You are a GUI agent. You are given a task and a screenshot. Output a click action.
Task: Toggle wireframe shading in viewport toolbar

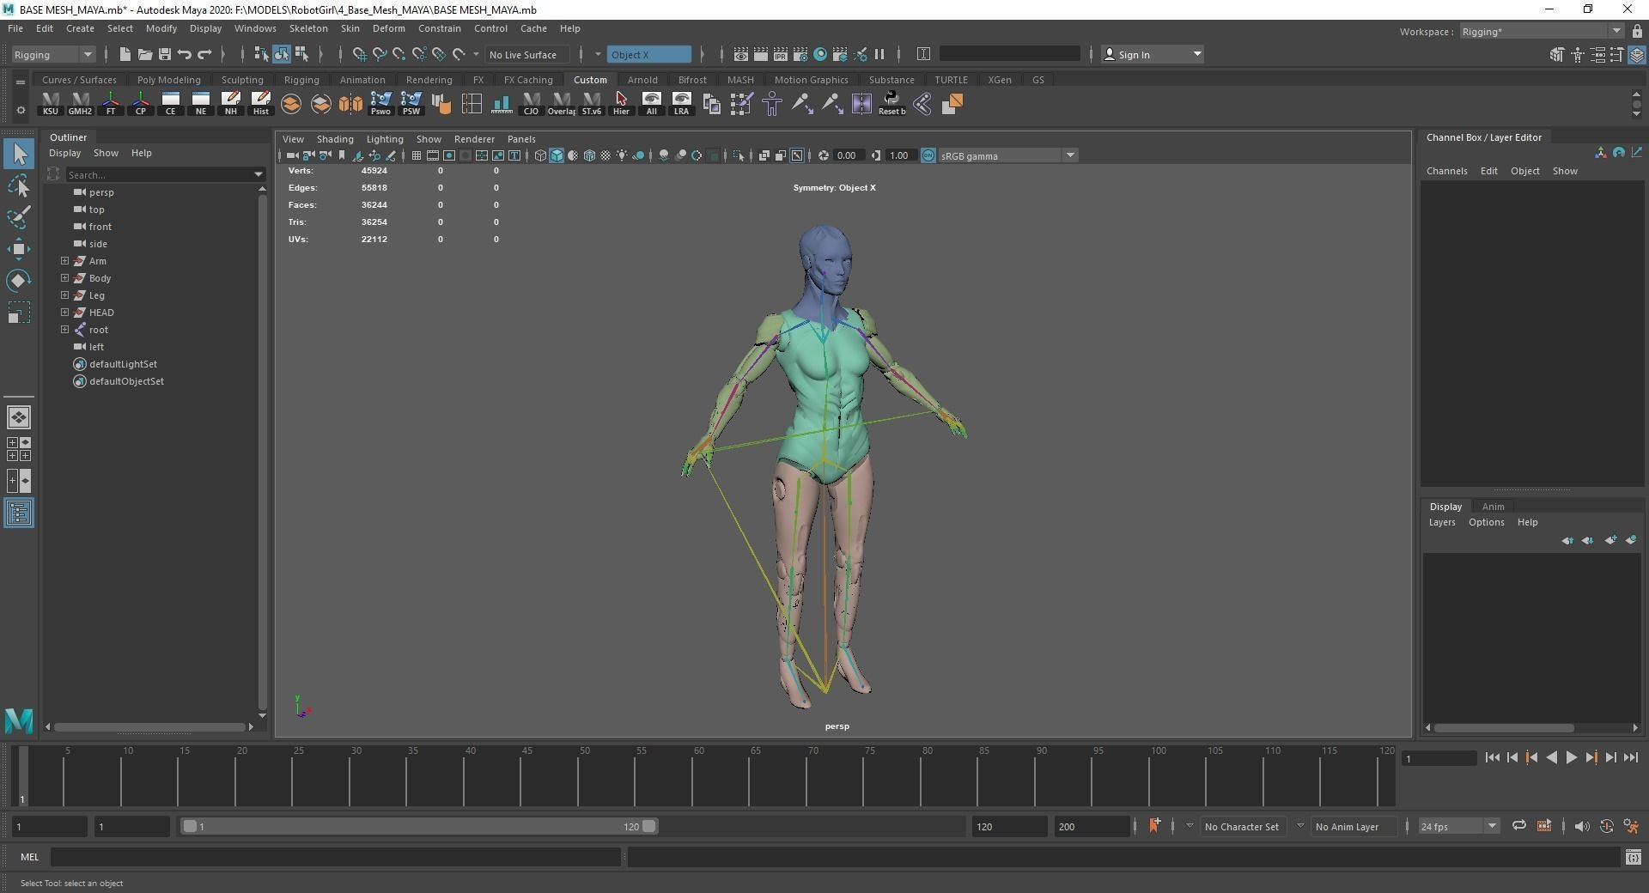[x=540, y=155]
